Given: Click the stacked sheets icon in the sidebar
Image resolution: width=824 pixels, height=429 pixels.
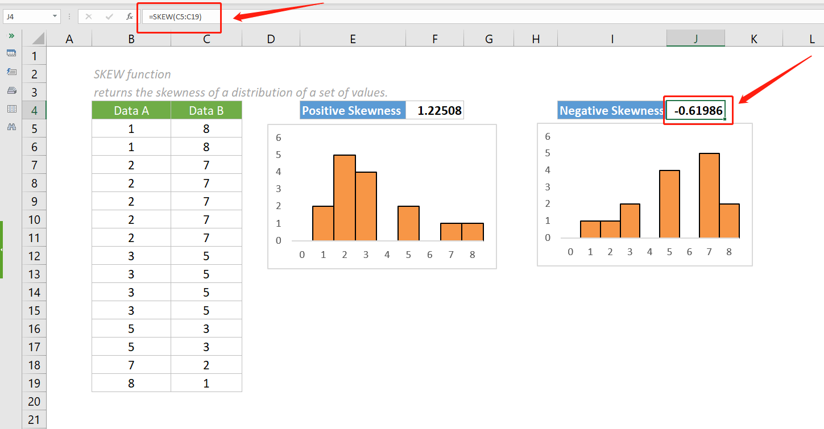Looking at the screenshot, I should (x=11, y=90).
